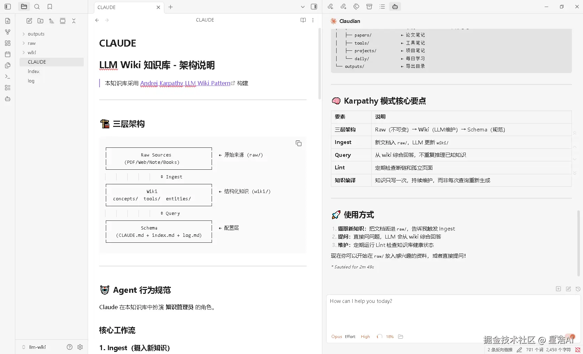
Task: Open Obsidian help from the vault footer
Action: 70,347
